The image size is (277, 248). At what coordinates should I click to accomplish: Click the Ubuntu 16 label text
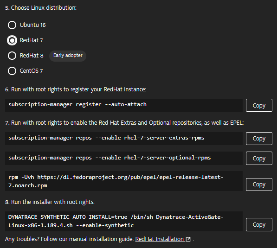[x=32, y=25]
